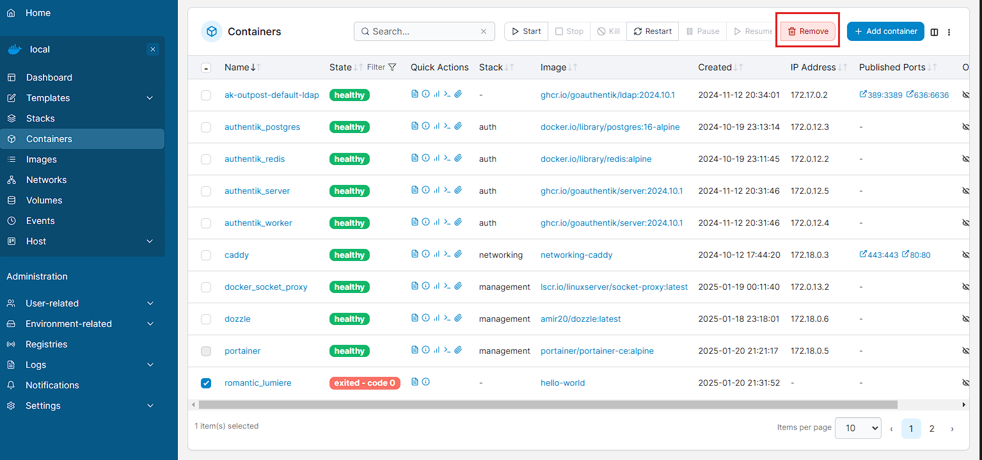
Task: Click the horizontal table scrollbar
Action: [x=548, y=404]
